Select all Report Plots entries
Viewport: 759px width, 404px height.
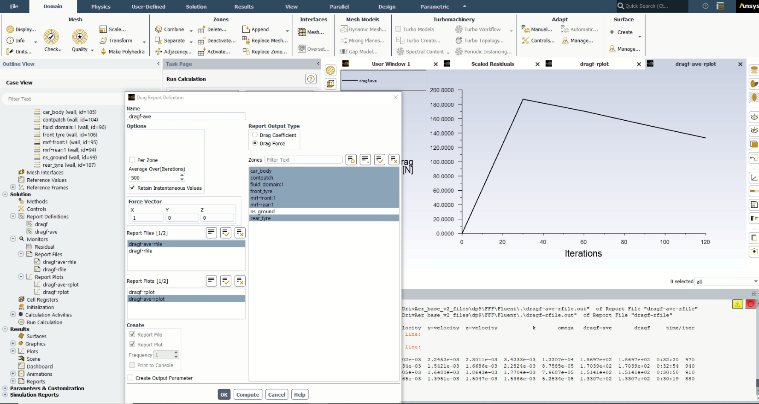(x=226, y=281)
